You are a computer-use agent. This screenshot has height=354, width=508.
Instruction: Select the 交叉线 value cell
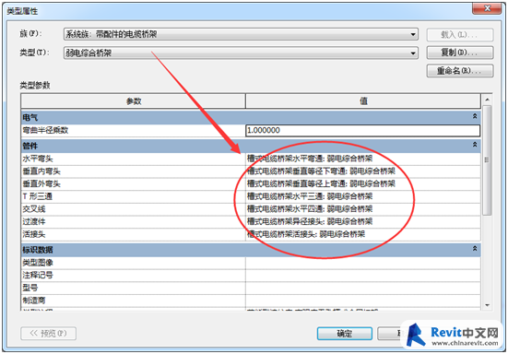(363, 209)
